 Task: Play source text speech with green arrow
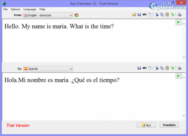(x=179, y=22)
